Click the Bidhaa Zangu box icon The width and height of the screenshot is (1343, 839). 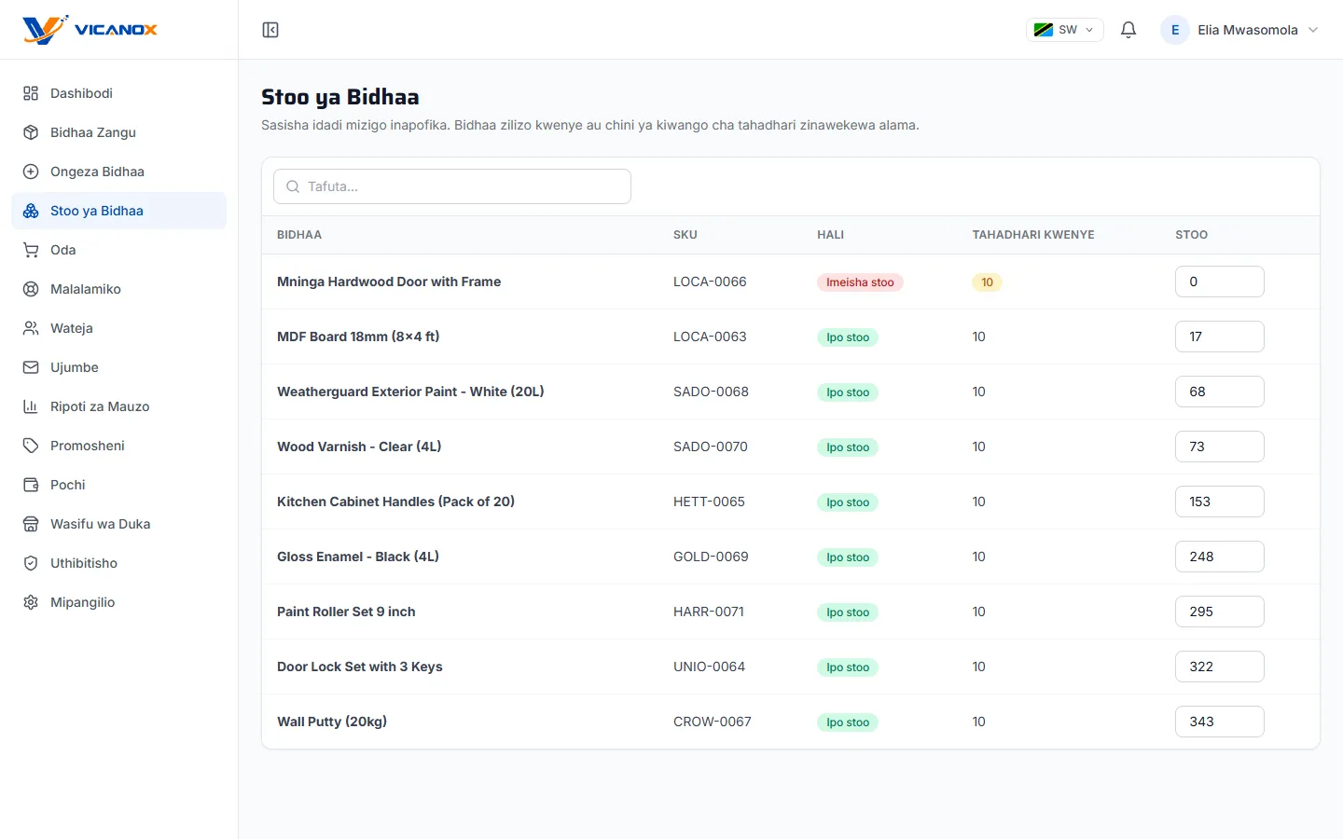coord(31,132)
